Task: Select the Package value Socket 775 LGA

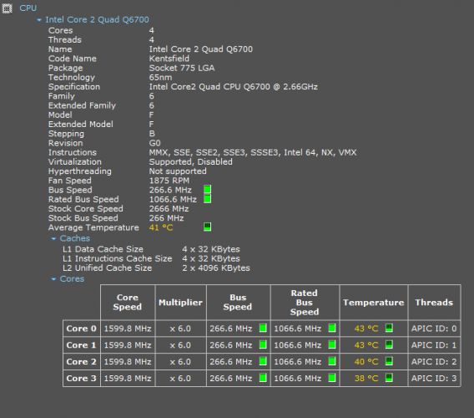Action: pyautogui.click(x=182, y=68)
